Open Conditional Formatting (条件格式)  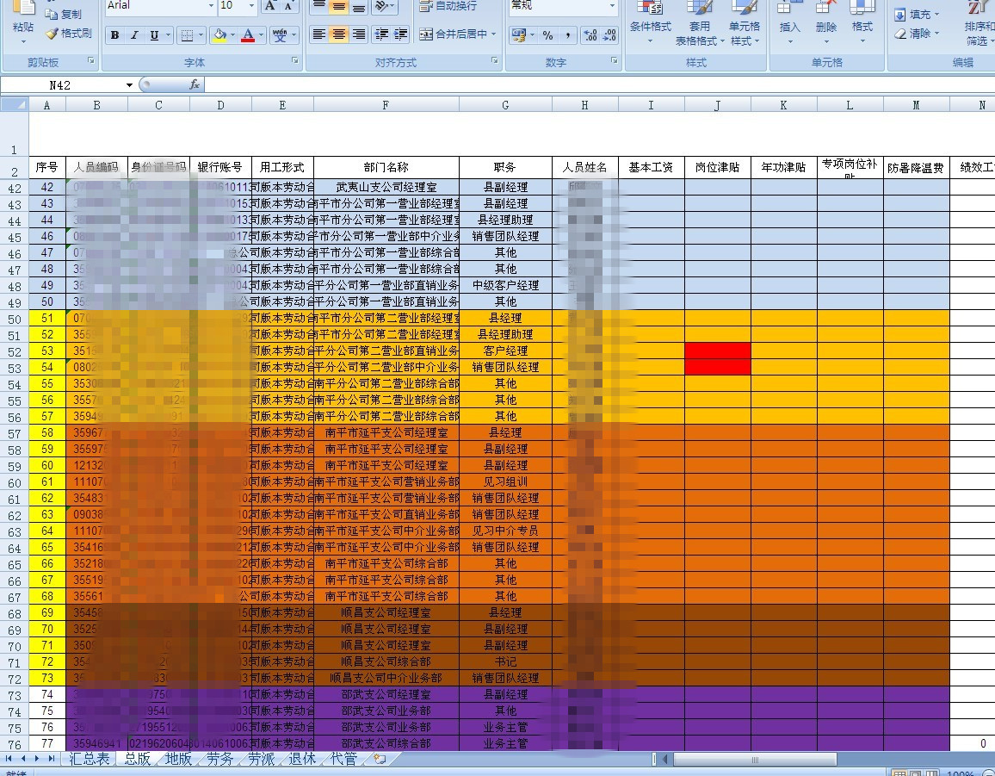point(650,24)
